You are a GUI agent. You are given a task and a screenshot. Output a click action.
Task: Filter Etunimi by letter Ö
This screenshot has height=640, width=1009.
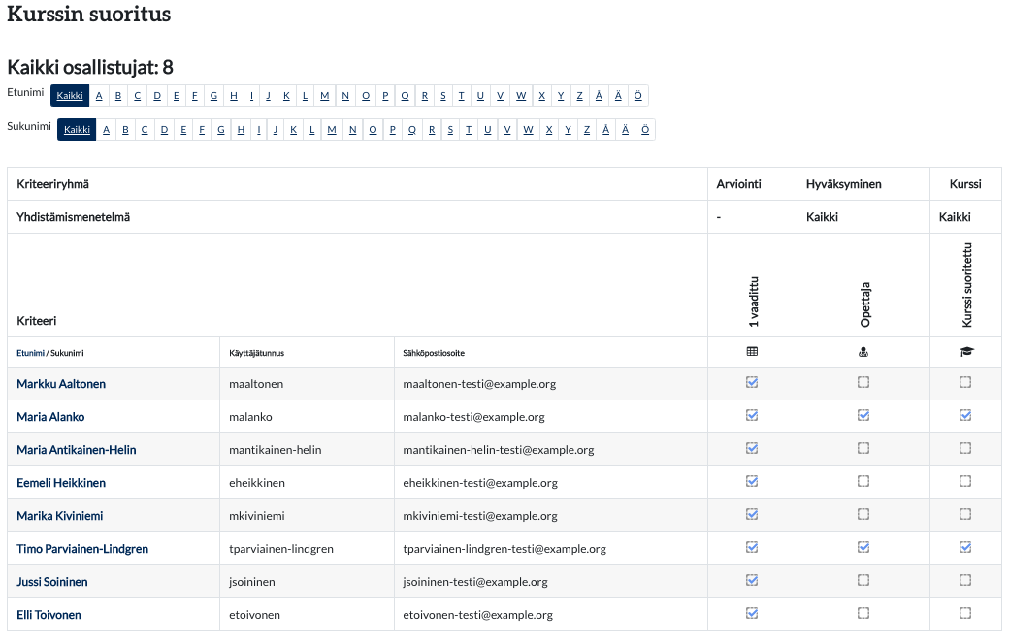637,96
